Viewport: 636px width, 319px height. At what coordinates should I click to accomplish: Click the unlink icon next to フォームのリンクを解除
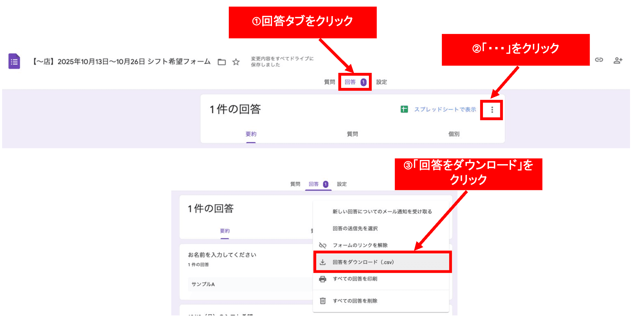(x=322, y=245)
